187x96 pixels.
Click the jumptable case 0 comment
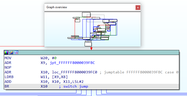pos(139,72)
